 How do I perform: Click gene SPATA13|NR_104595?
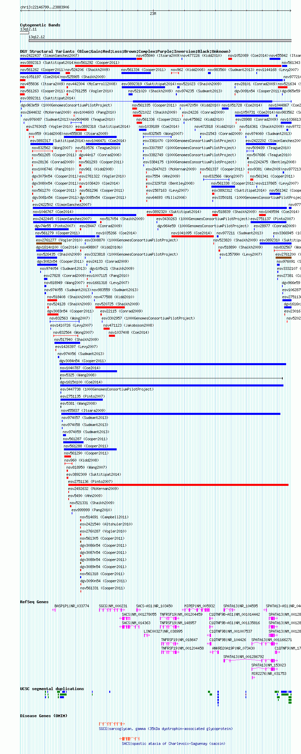pos(240,606)
